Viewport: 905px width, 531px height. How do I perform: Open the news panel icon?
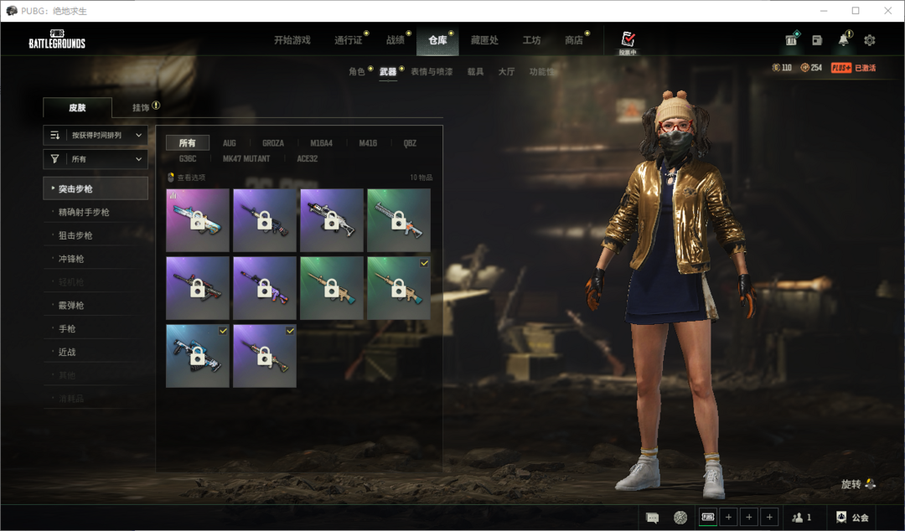[x=816, y=40]
